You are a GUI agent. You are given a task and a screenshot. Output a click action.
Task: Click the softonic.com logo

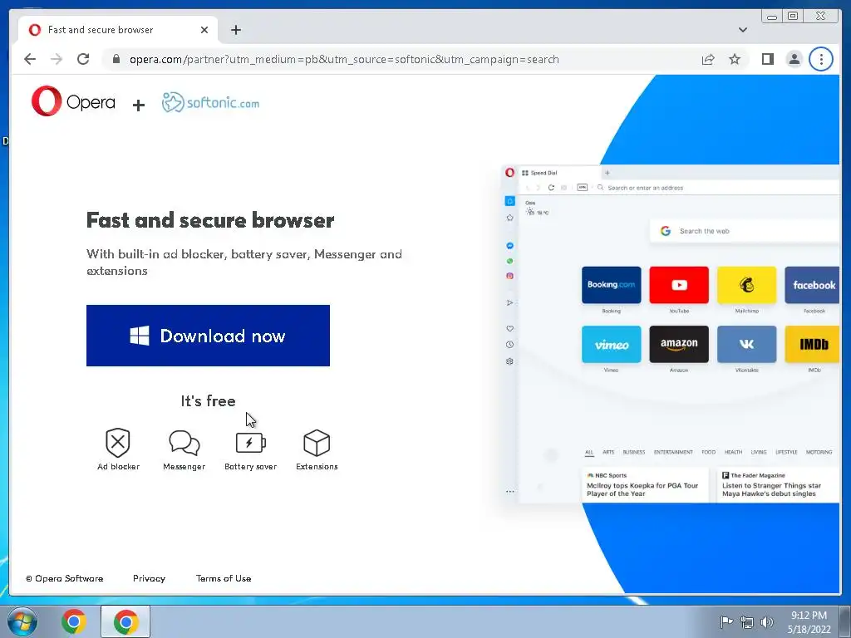click(x=210, y=102)
